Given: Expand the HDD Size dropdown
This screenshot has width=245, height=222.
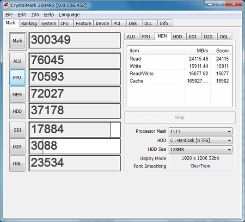Looking at the screenshot, I should pyautogui.click(x=201, y=149).
